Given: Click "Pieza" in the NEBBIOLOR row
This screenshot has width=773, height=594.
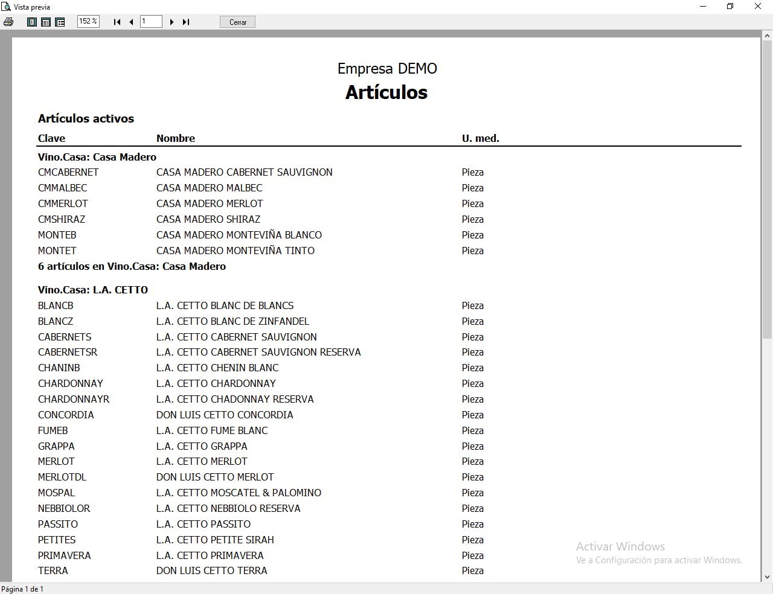Looking at the screenshot, I should [473, 508].
